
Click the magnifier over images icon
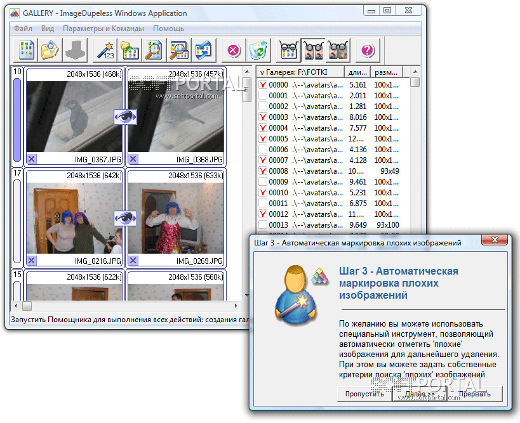click(x=179, y=50)
